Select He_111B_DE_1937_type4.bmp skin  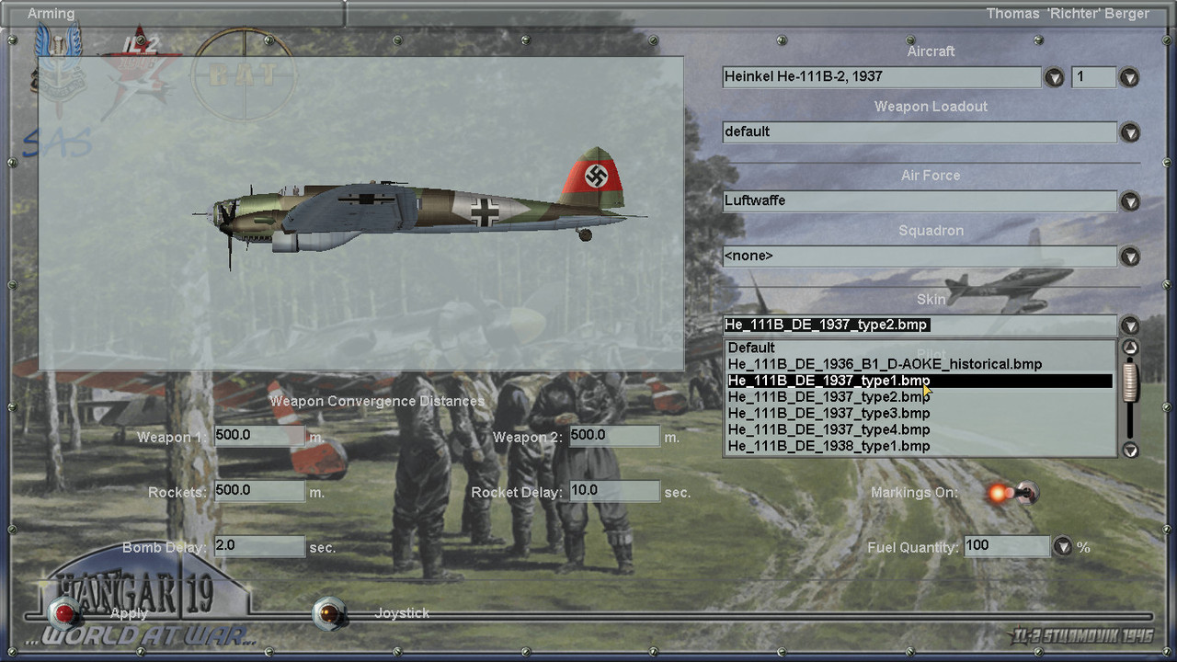click(920, 429)
